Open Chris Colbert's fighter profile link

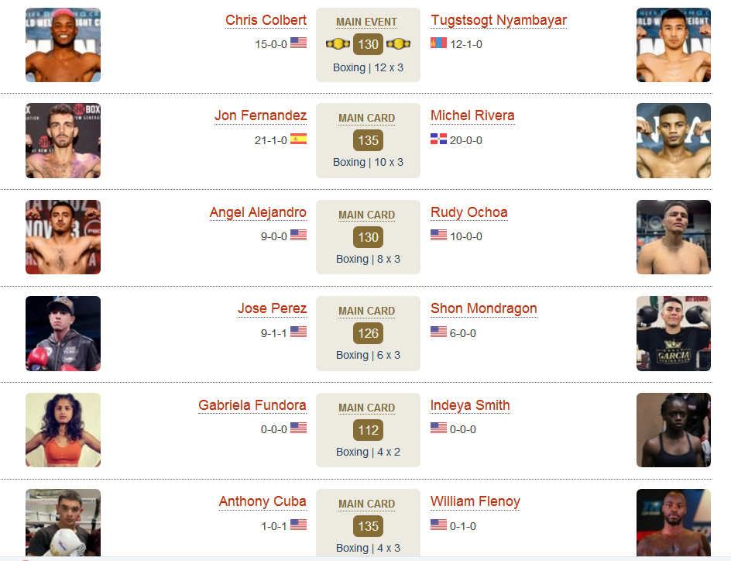point(266,20)
